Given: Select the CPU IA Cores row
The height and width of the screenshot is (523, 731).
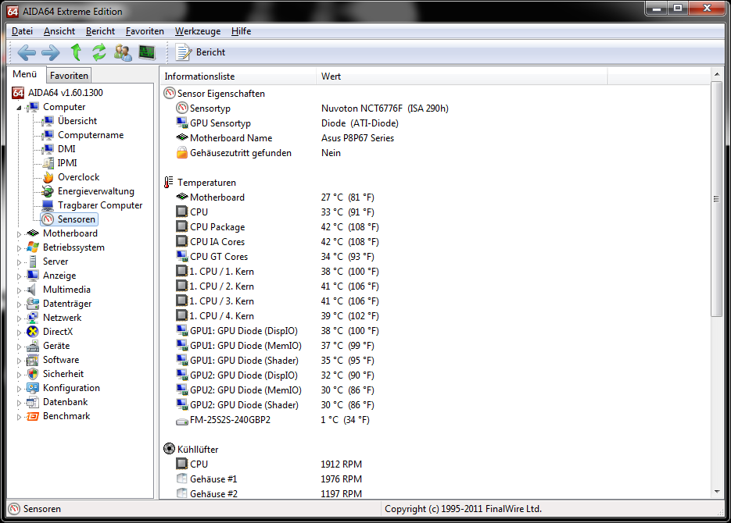Looking at the screenshot, I should point(435,242).
